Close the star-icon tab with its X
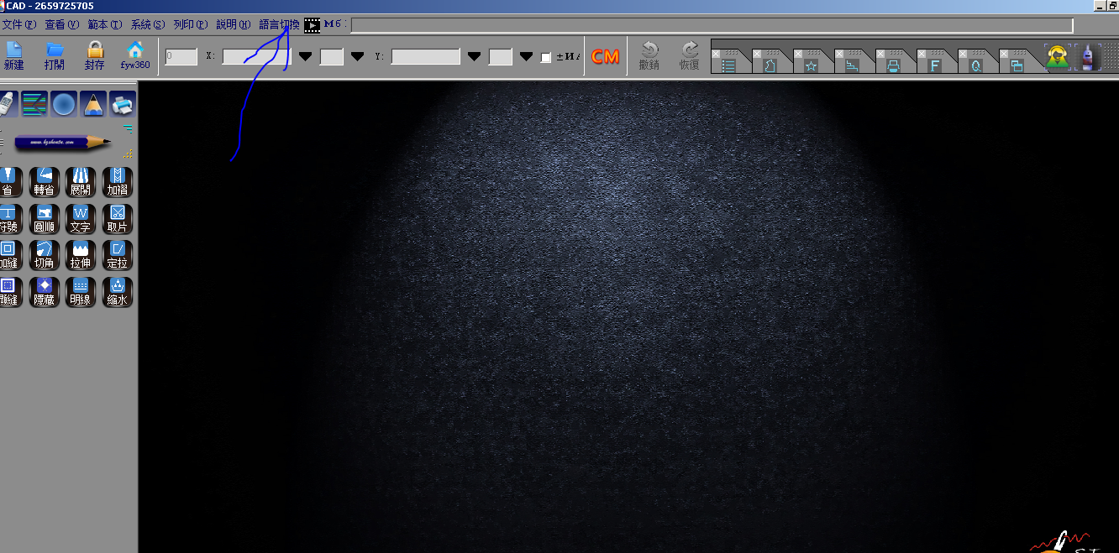 coord(798,54)
